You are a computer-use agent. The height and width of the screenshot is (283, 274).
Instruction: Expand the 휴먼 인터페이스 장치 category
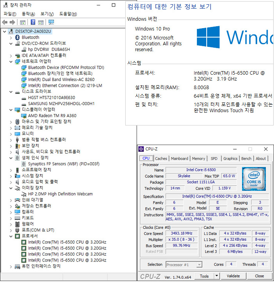click(x=11, y=267)
